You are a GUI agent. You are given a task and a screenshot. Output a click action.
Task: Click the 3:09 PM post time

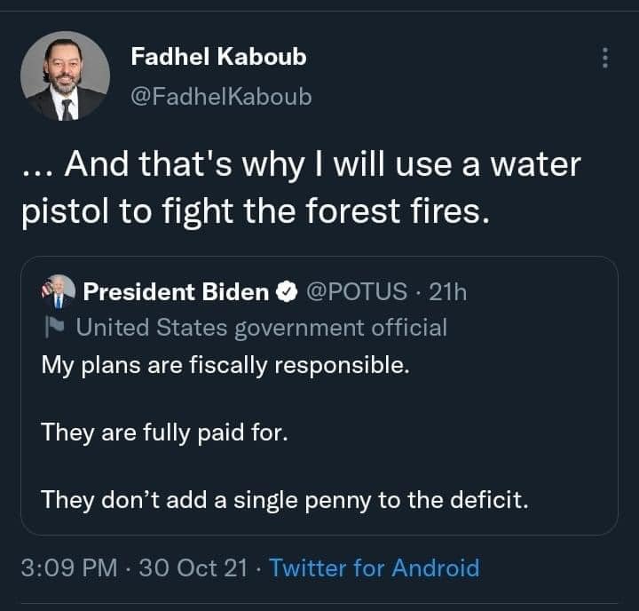pyautogui.click(x=68, y=567)
